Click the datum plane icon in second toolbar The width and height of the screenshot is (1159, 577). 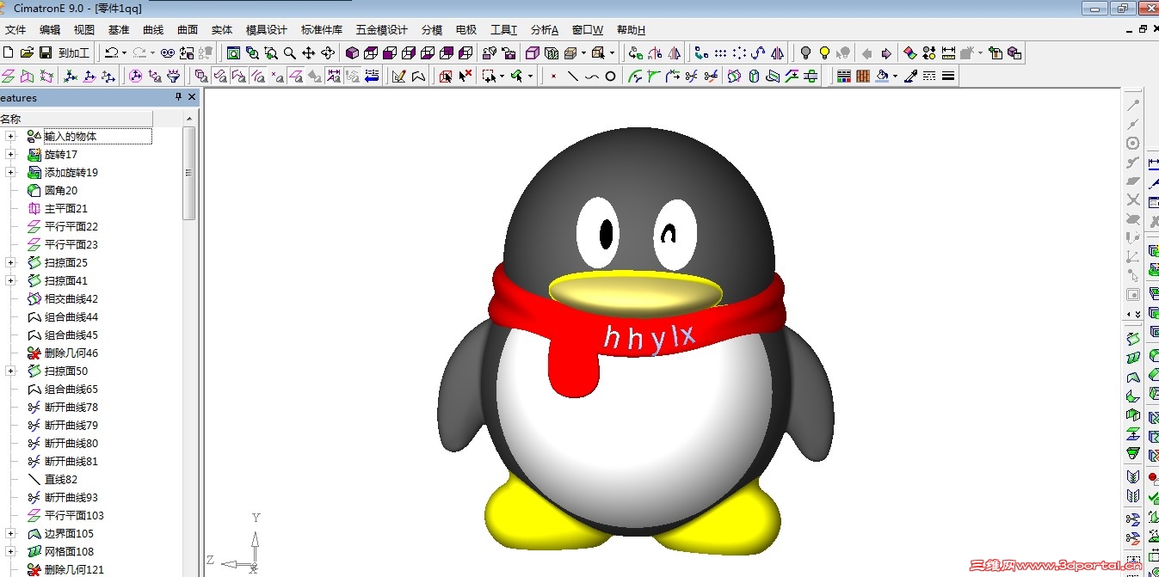click(x=9, y=76)
